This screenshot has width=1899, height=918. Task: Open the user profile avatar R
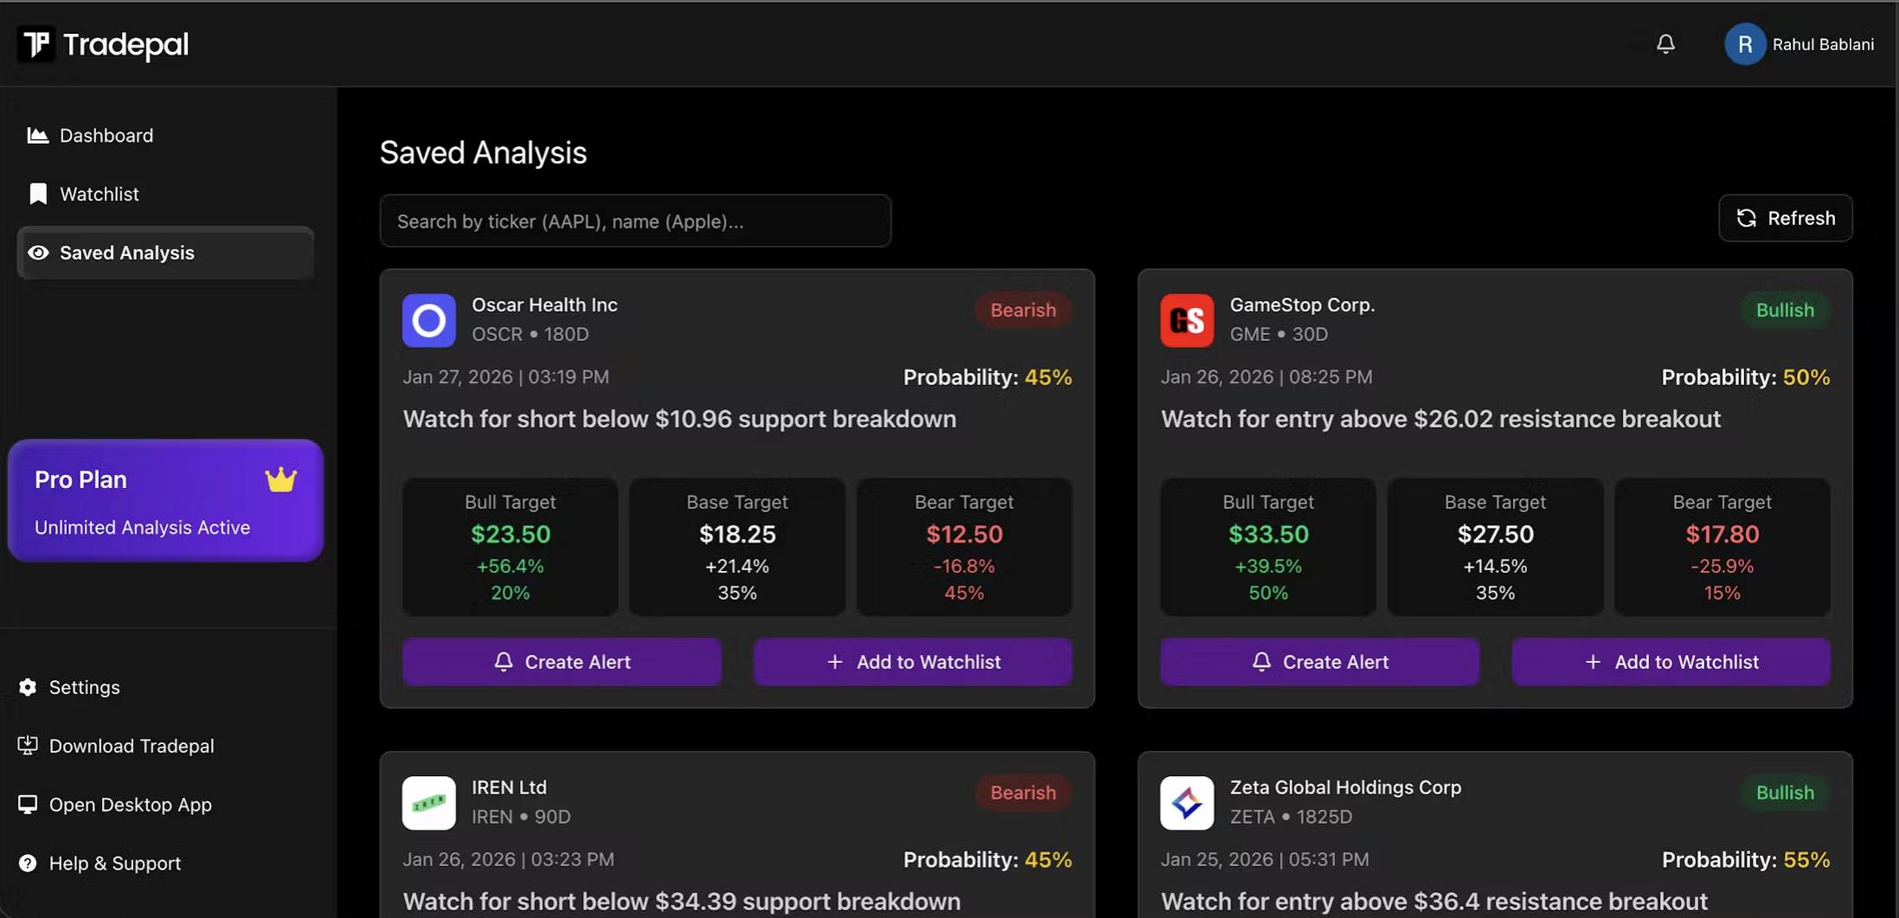coord(1745,44)
